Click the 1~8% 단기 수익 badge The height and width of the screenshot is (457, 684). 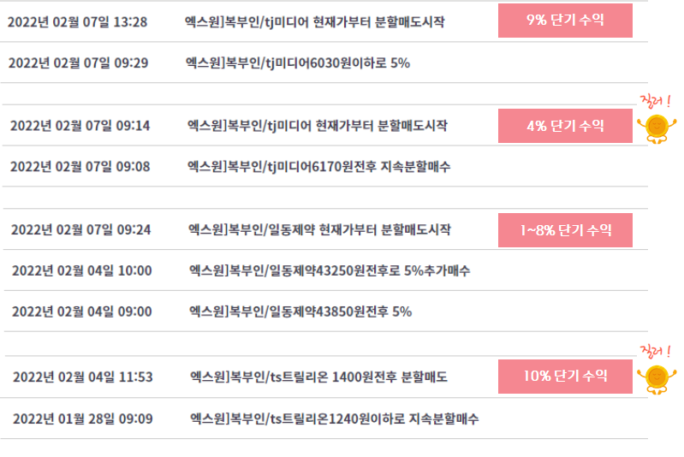pyautogui.click(x=565, y=230)
